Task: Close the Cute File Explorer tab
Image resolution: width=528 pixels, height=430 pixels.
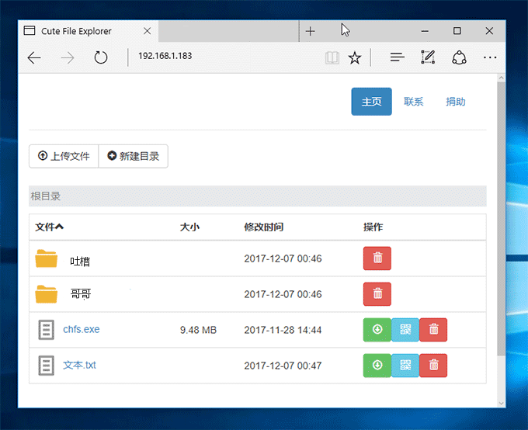Action: click(x=148, y=31)
